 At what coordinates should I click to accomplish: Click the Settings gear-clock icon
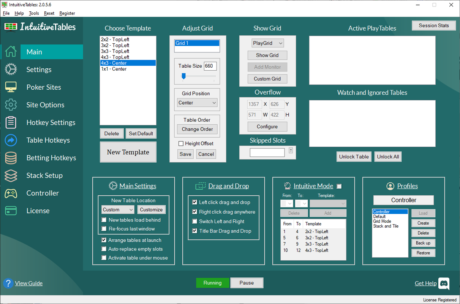tap(11, 70)
